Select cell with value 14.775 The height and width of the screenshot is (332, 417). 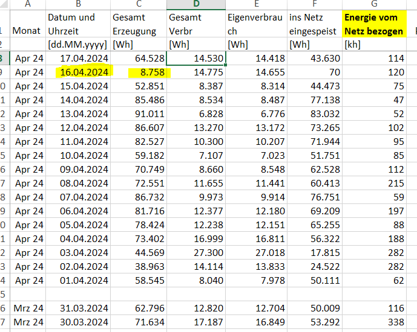tap(196, 72)
